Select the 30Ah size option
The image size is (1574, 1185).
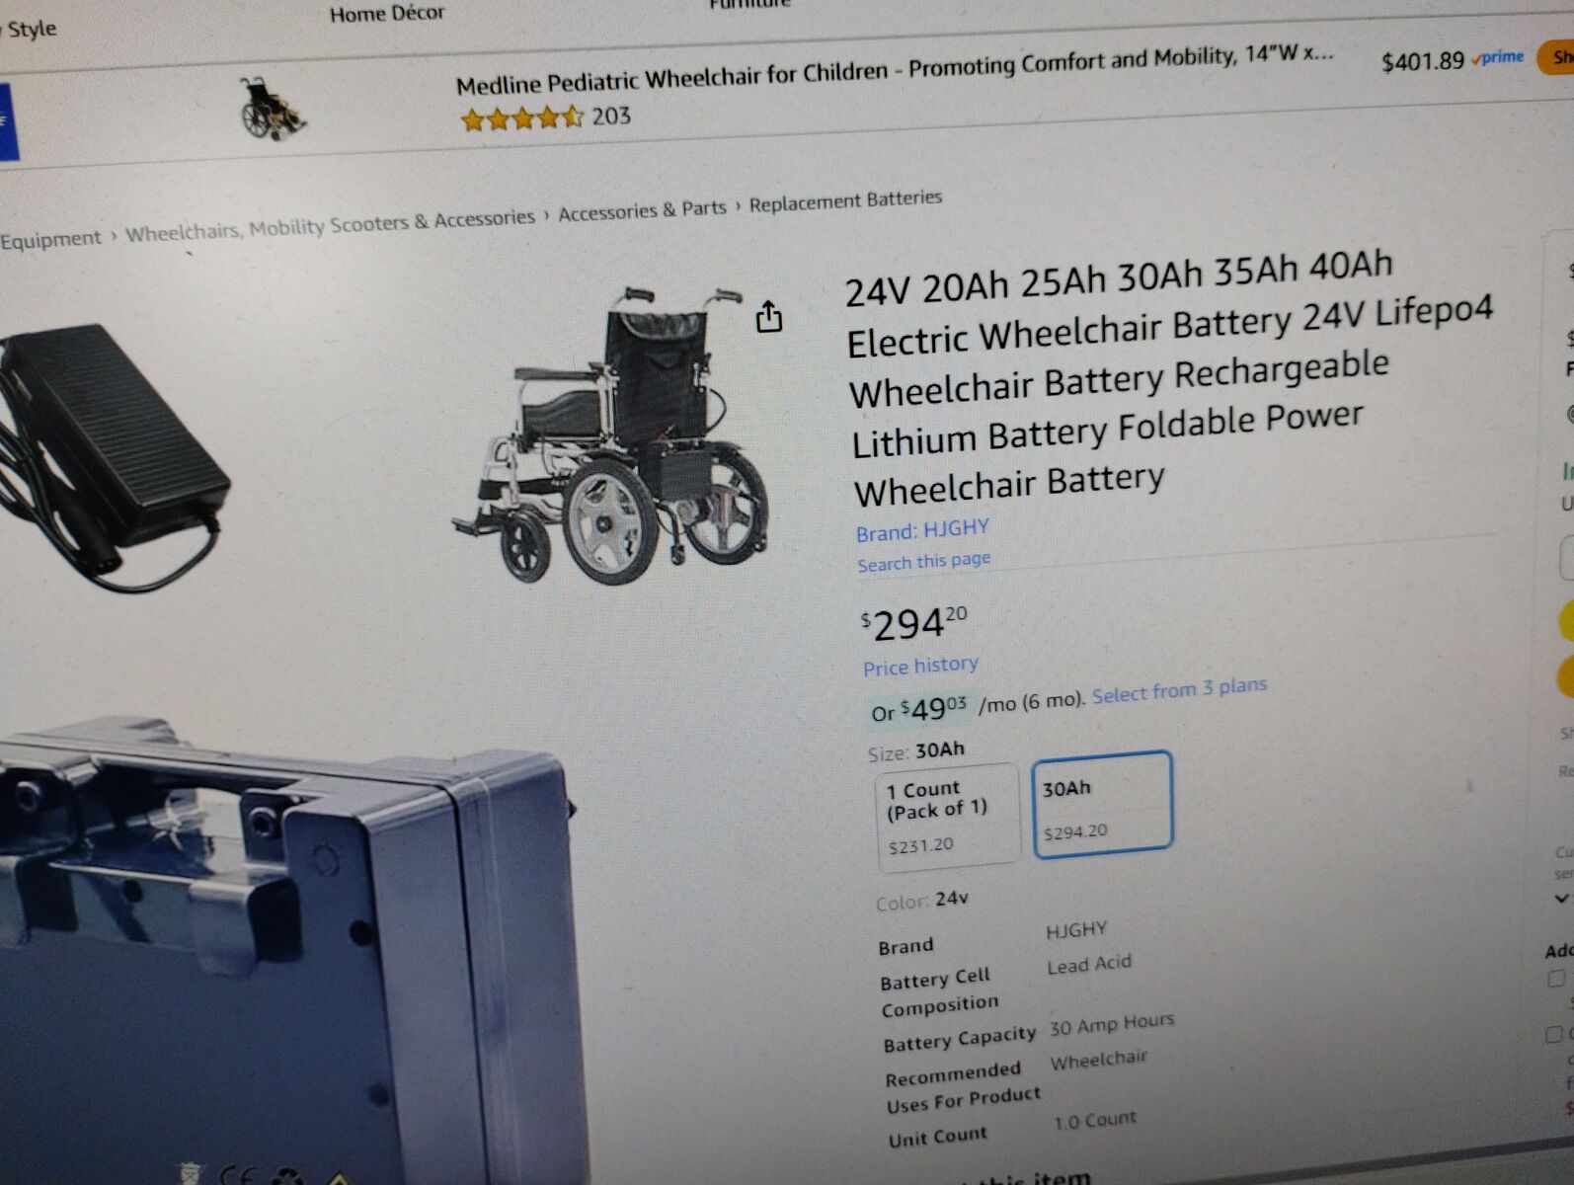[x=1102, y=801]
